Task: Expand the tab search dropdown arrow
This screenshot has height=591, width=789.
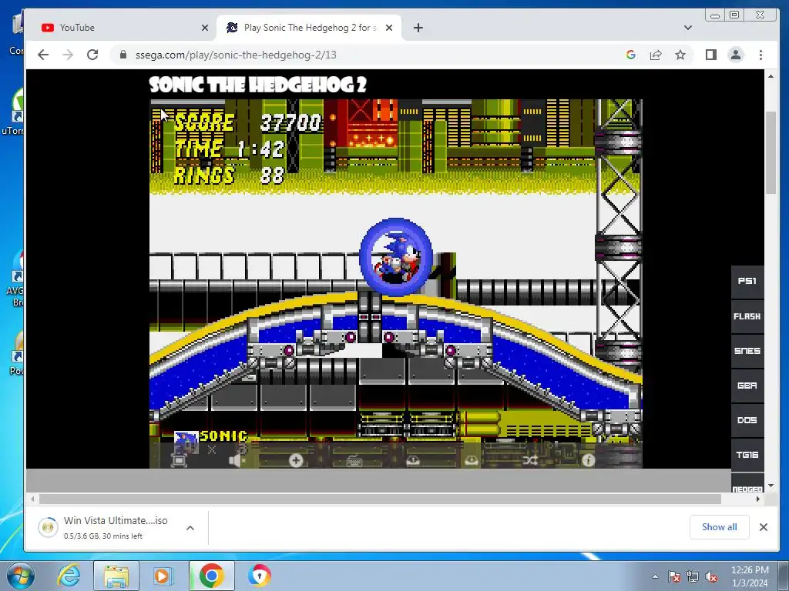Action: [x=688, y=28]
